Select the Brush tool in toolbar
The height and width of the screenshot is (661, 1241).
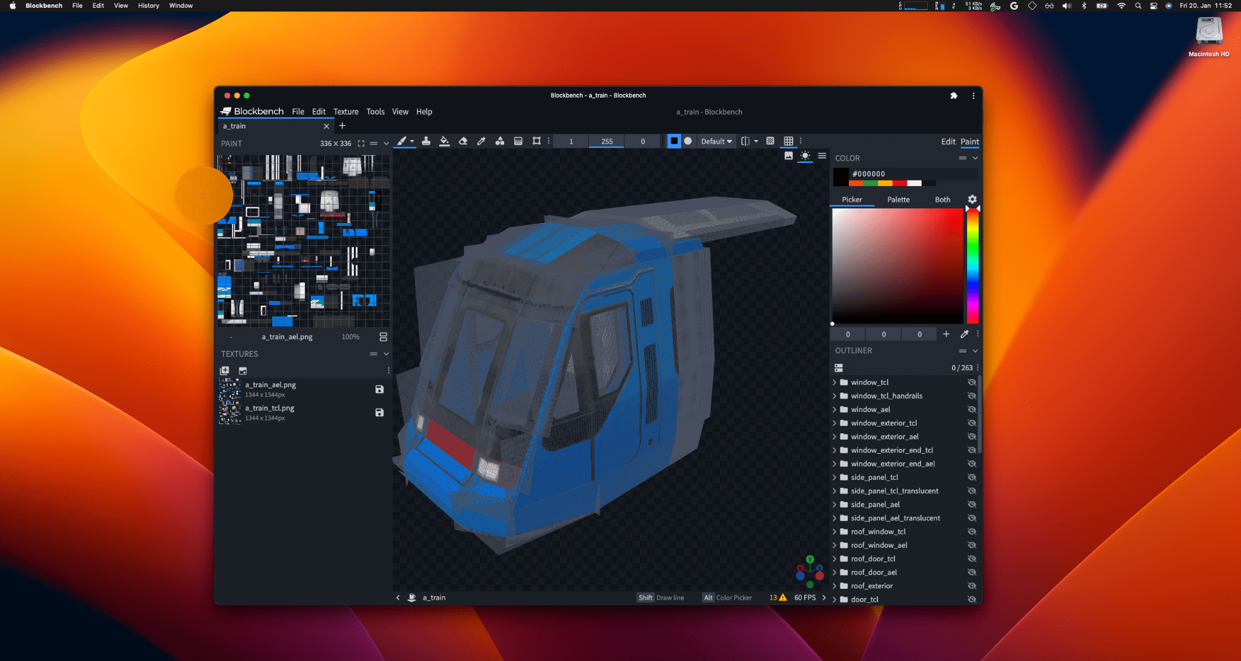tap(402, 141)
